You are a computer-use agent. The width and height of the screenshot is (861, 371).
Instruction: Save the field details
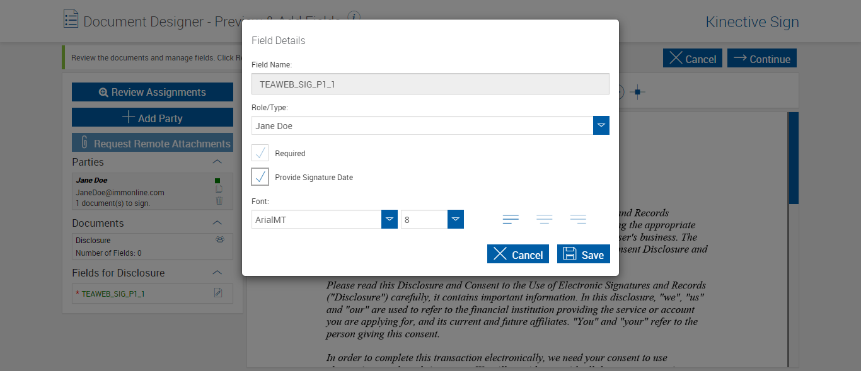584,254
